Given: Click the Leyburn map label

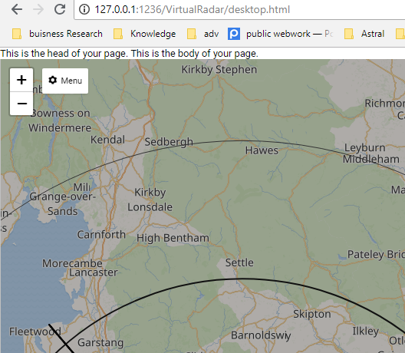Looking at the screenshot, I should point(364,148).
